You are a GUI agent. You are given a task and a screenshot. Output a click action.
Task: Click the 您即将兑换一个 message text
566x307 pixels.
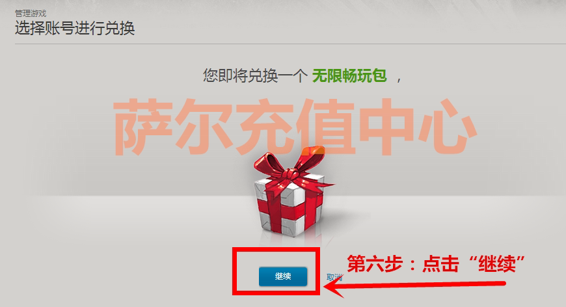pyautogui.click(x=255, y=75)
